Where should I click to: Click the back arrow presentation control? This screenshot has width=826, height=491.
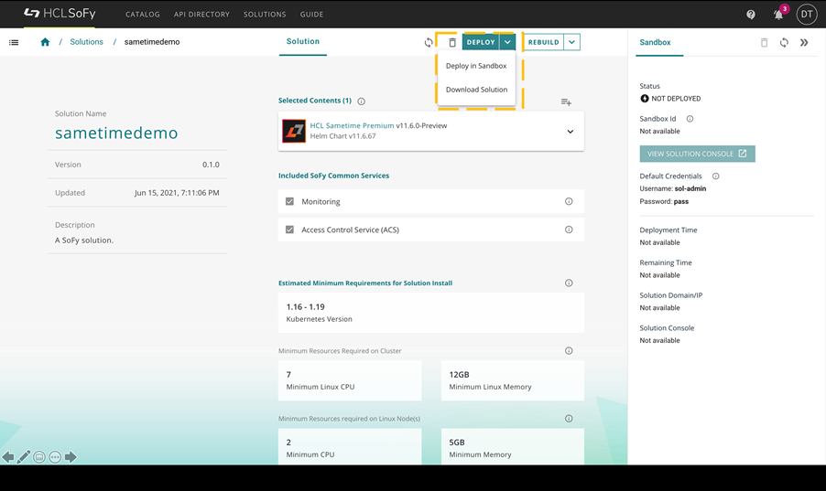point(8,457)
